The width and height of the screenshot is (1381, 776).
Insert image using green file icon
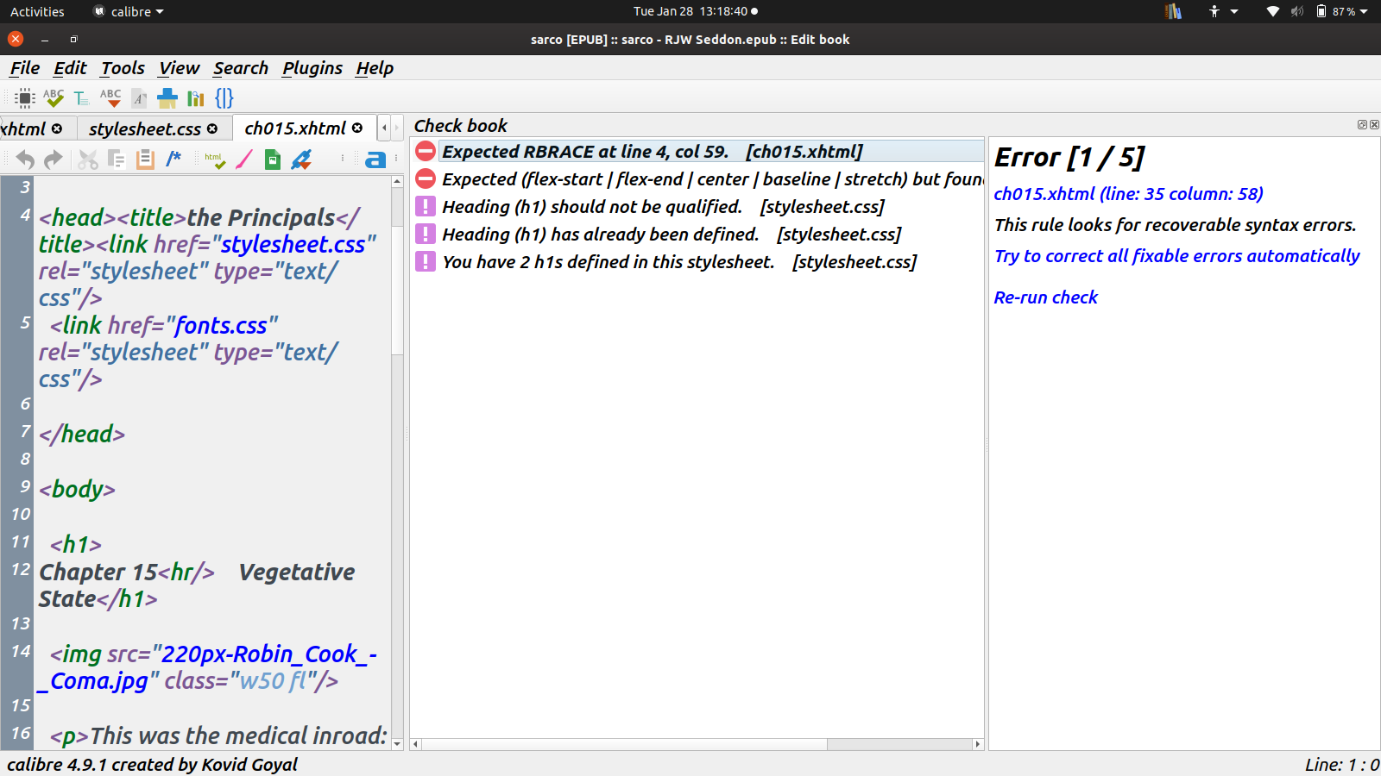(273, 160)
